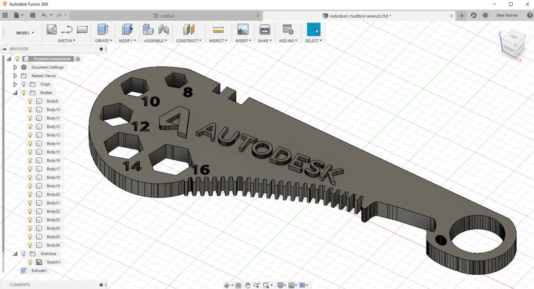The height and width of the screenshot is (289, 534).
Task: Expand the Comments panel
Action: (101, 285)
